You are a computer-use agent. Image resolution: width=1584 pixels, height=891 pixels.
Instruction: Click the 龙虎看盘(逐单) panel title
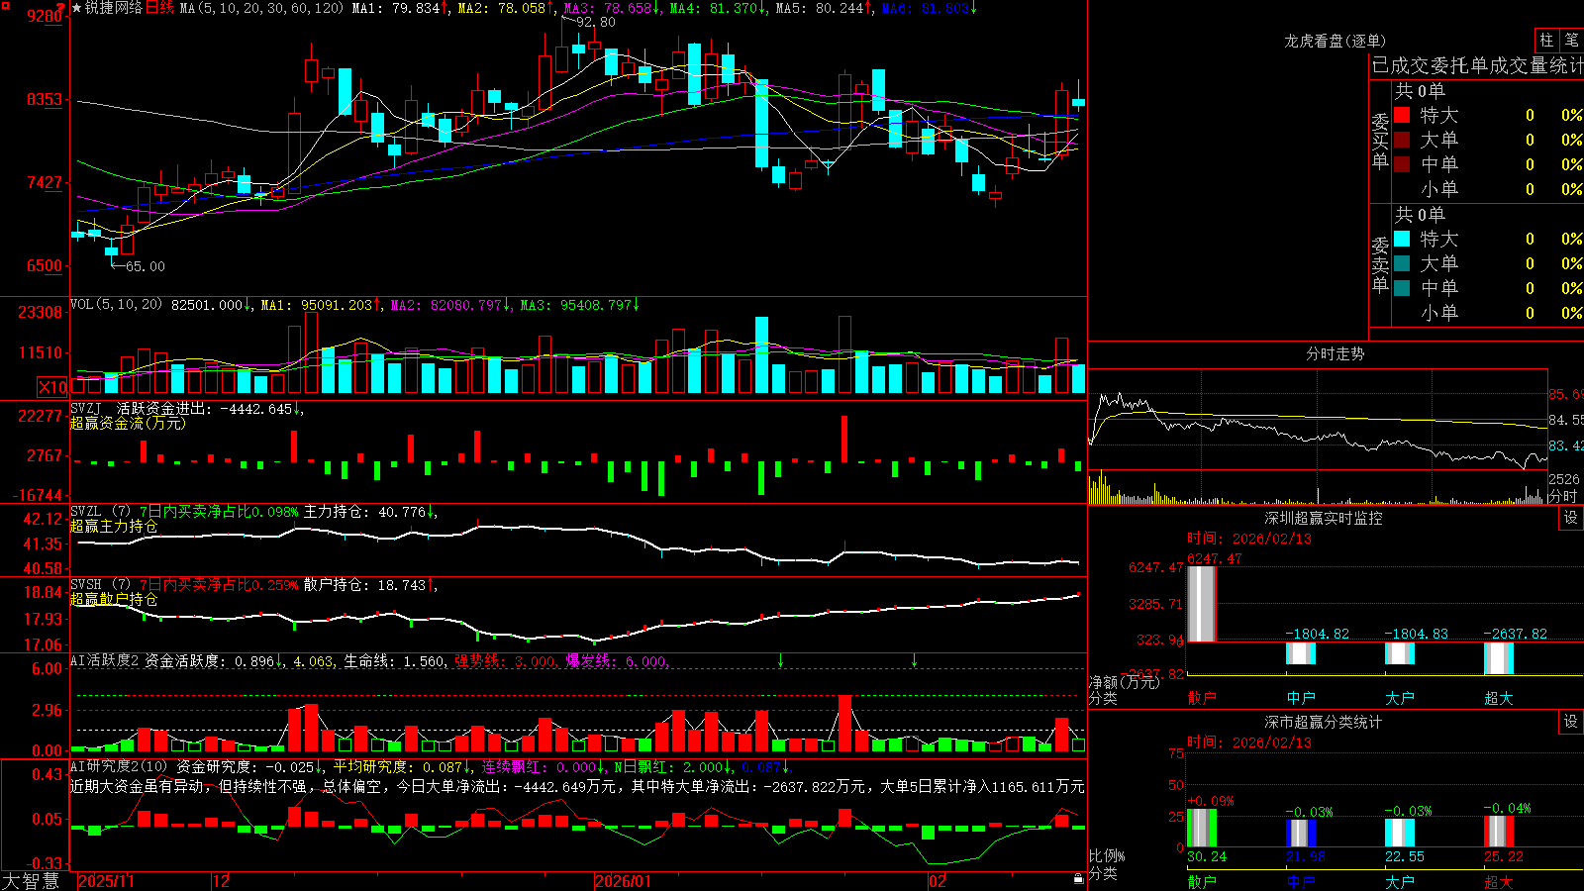pos(1335,41)
